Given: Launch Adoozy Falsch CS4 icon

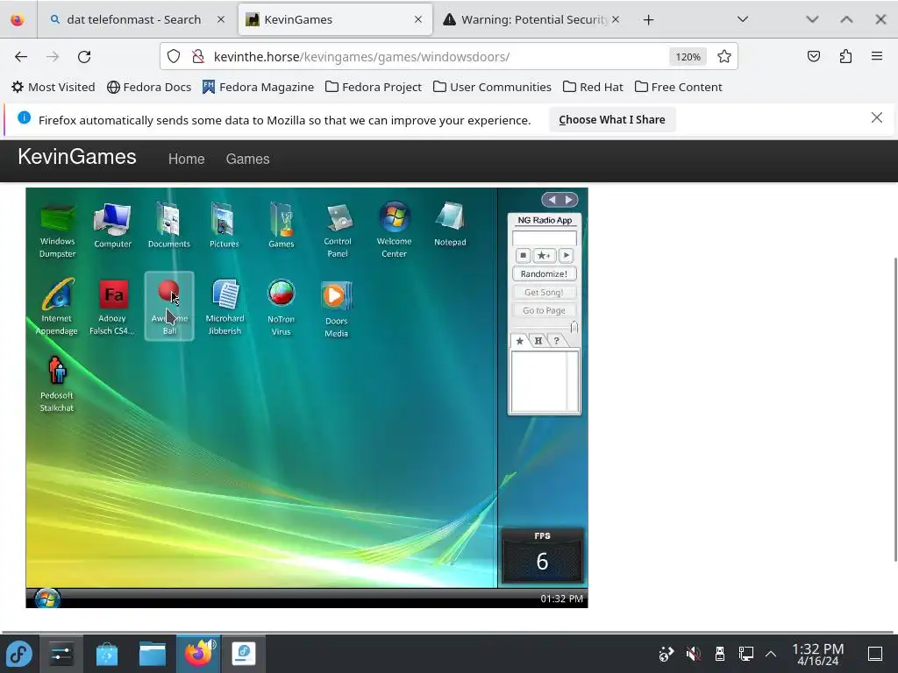Looking at the screenshot, I should (113, 307).
